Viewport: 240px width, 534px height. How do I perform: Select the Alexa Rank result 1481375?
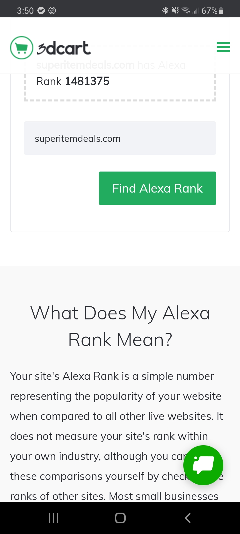click(x=87, y=81)
